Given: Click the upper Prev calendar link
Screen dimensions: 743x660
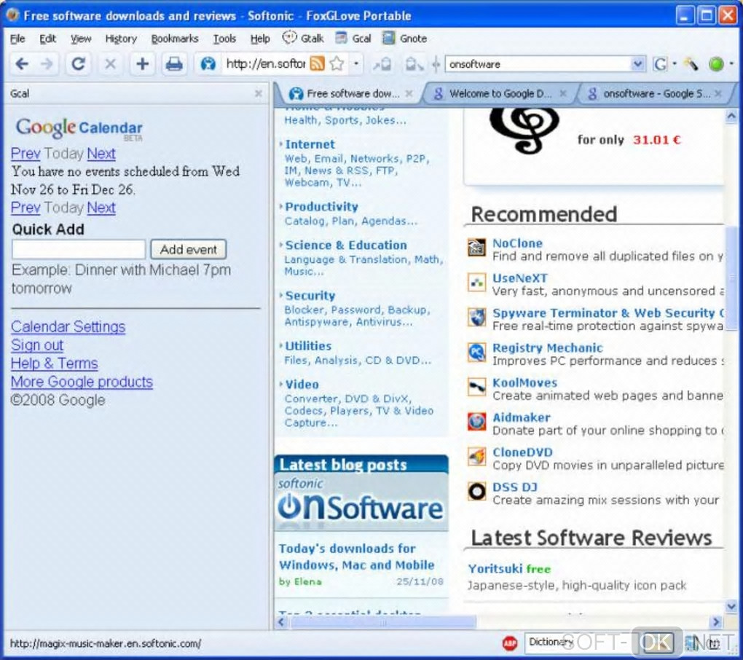Looking at the screenshot, I should [25, 154].
